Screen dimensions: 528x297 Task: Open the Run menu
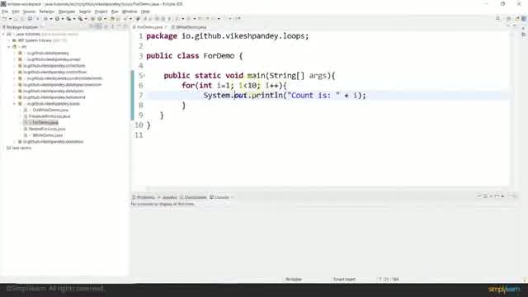click(115, 12)
